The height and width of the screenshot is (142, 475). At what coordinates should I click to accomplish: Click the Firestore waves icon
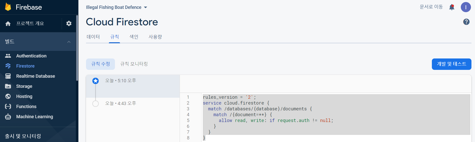click(8, 66)
